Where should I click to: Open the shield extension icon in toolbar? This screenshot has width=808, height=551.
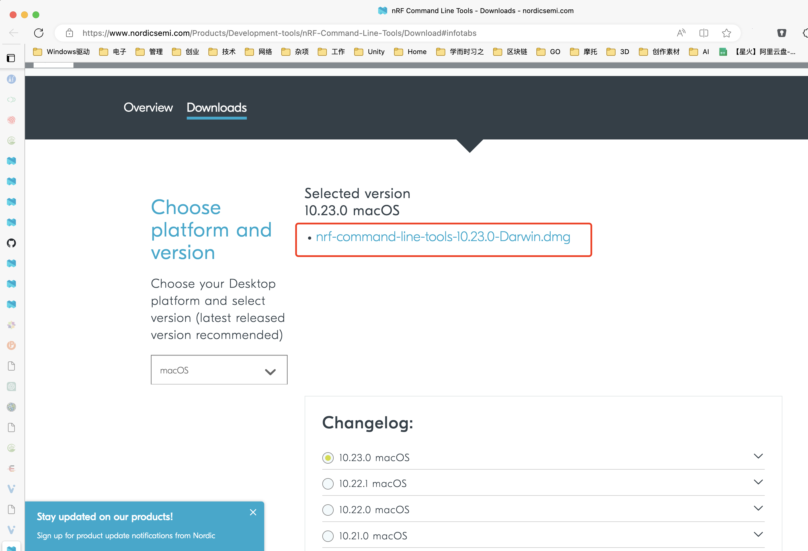pos(782,33)
